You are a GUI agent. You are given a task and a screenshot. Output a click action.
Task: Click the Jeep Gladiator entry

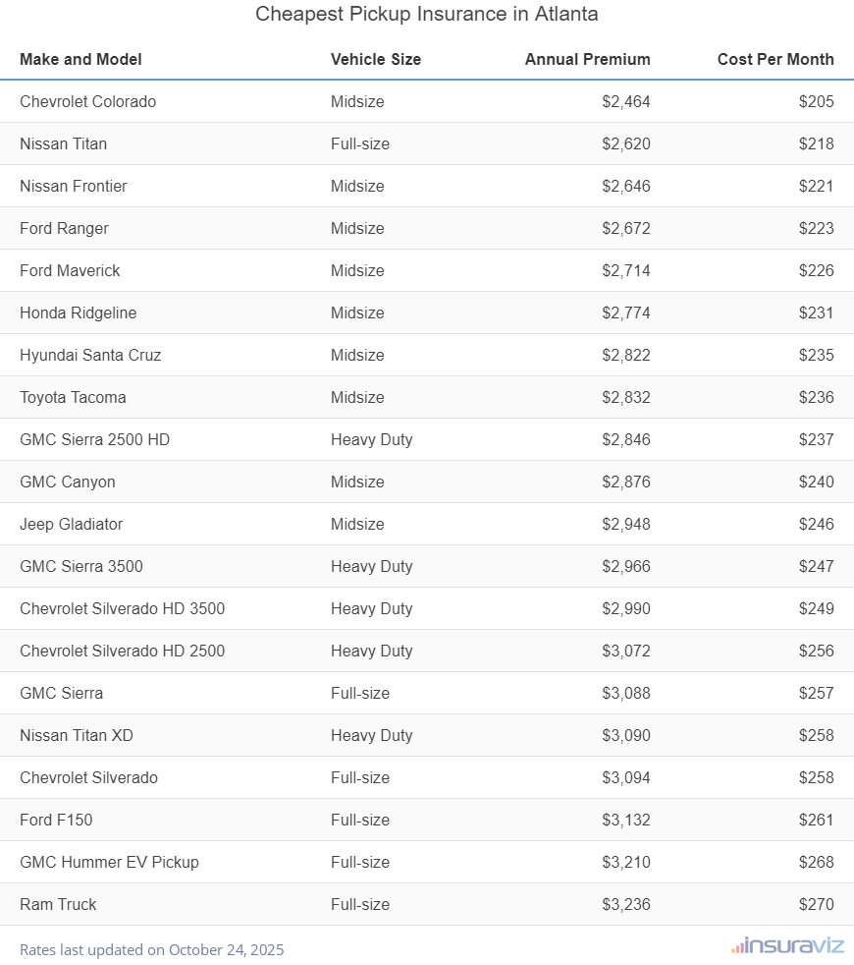click(x=71, y=524)
